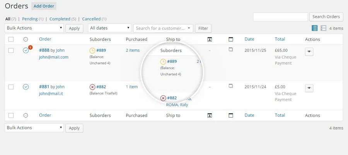Click the status icon in the header row
This screenshot has height=155, width=348.
[x=26, y=39]
